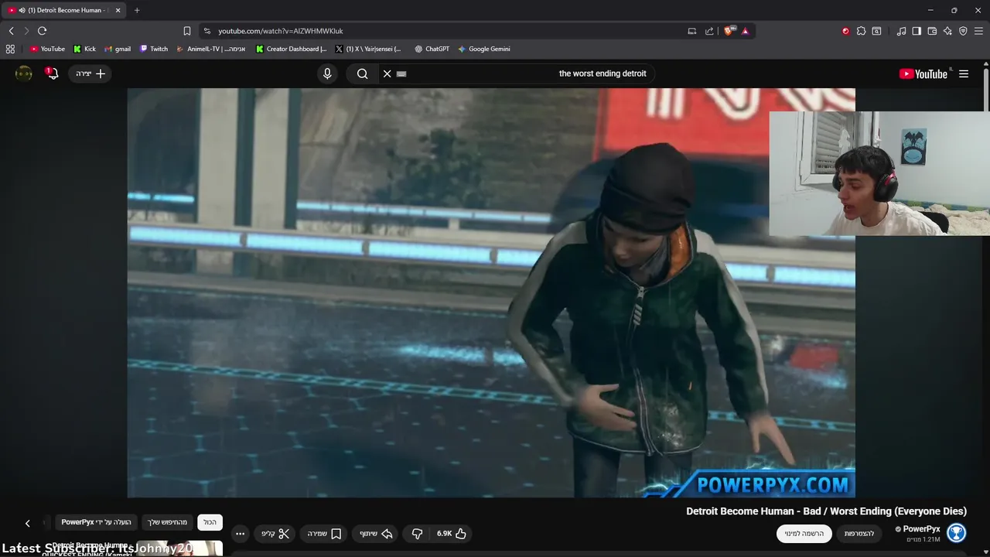This screenshot has height=557, width=990.
Task: Open the ChatGPT bookmark
Action: (432, 49)
